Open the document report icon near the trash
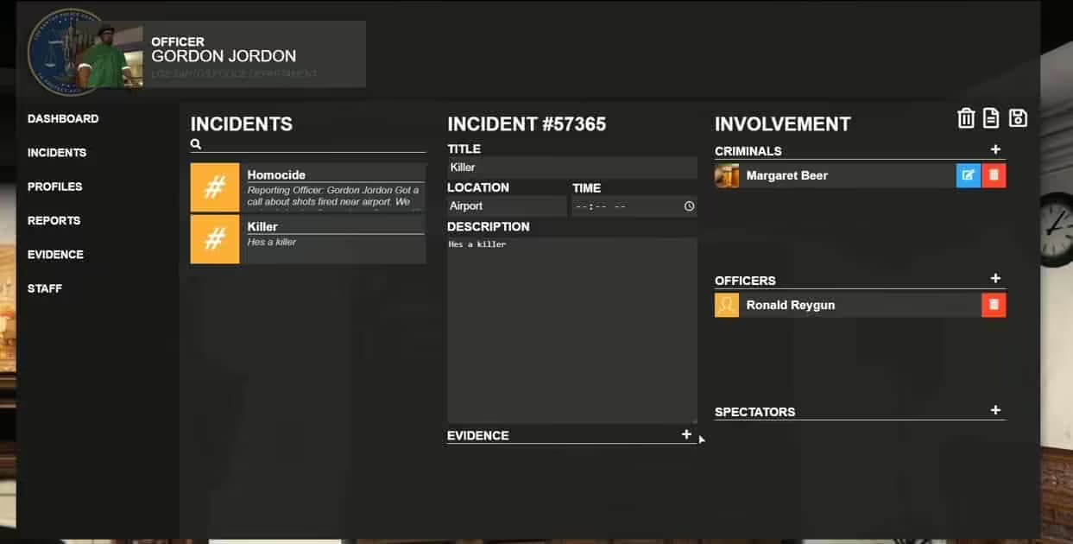1073x544 pixels. (992, 117)
